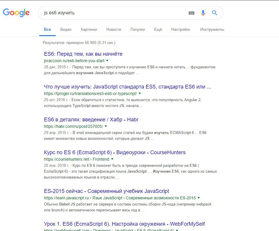The image size is (279, 231).
Task: Expand arrow next to coursehunters.net URL
Action: coord(112,159)
